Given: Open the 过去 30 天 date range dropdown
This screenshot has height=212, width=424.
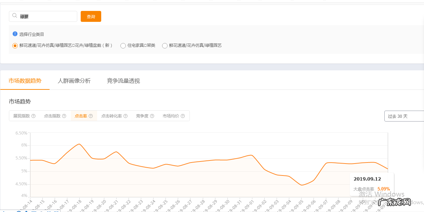Looking at the screenshot, I should click(403, 116).
